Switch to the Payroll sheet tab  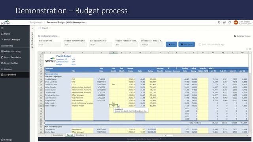point(70,135)
